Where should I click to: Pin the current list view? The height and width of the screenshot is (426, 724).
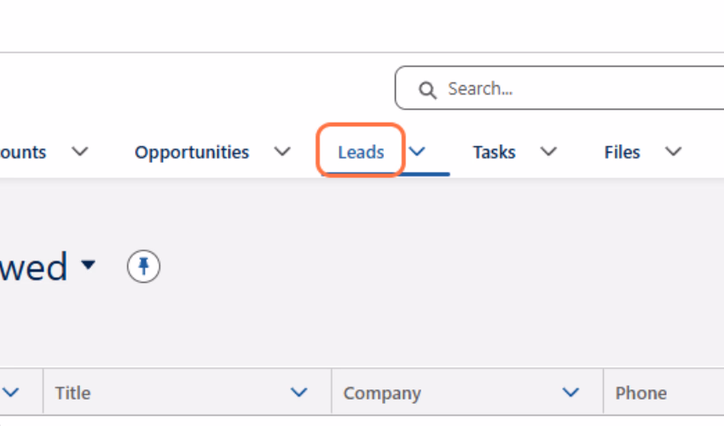pyautogui.click(x=143, y=267)
